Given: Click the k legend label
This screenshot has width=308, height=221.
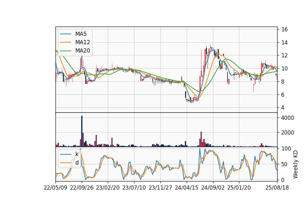Looking at the screenshot, I should 77,154.
